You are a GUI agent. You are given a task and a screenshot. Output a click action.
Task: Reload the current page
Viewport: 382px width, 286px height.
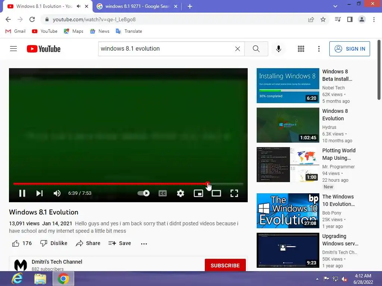(32, 19)
